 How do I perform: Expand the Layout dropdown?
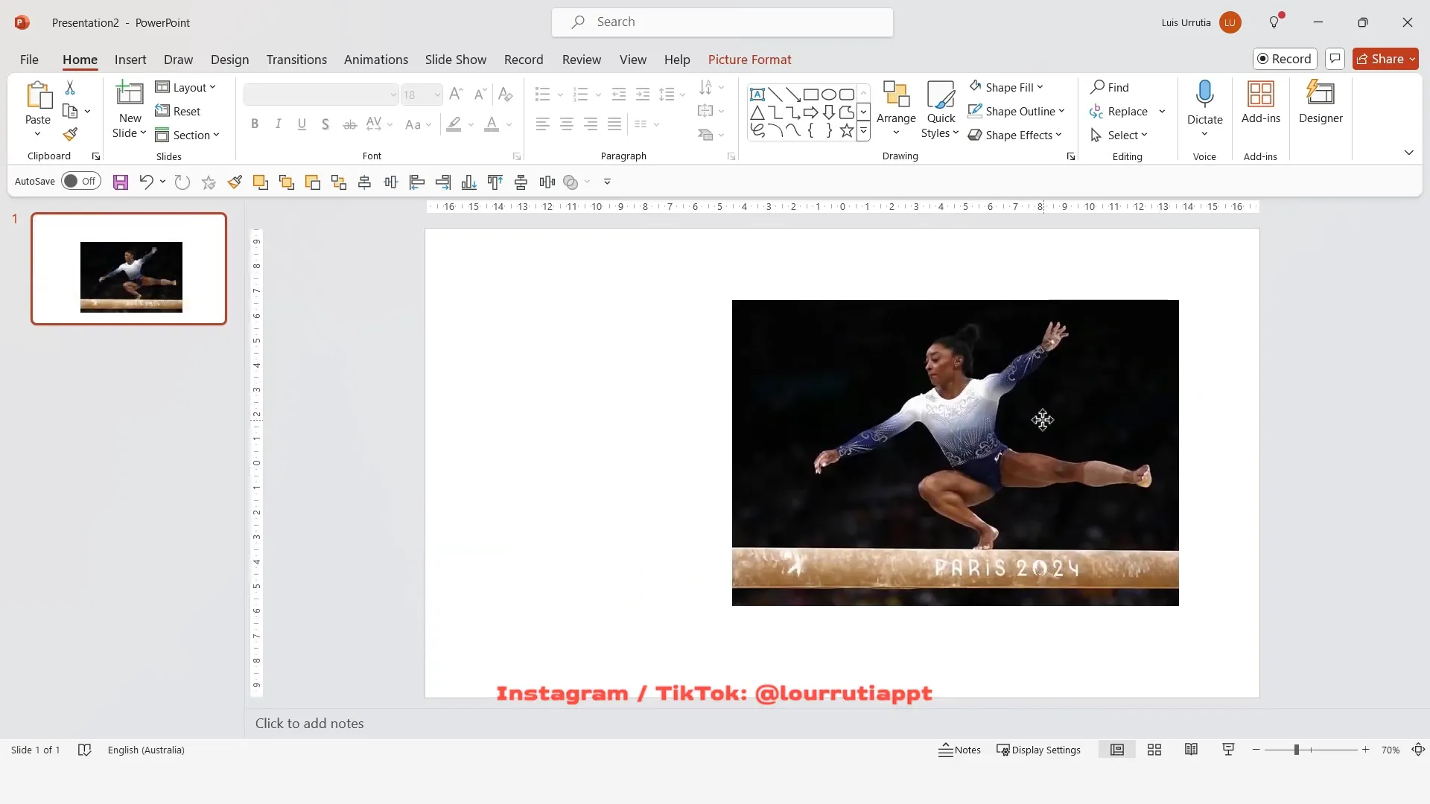(185, 88)
